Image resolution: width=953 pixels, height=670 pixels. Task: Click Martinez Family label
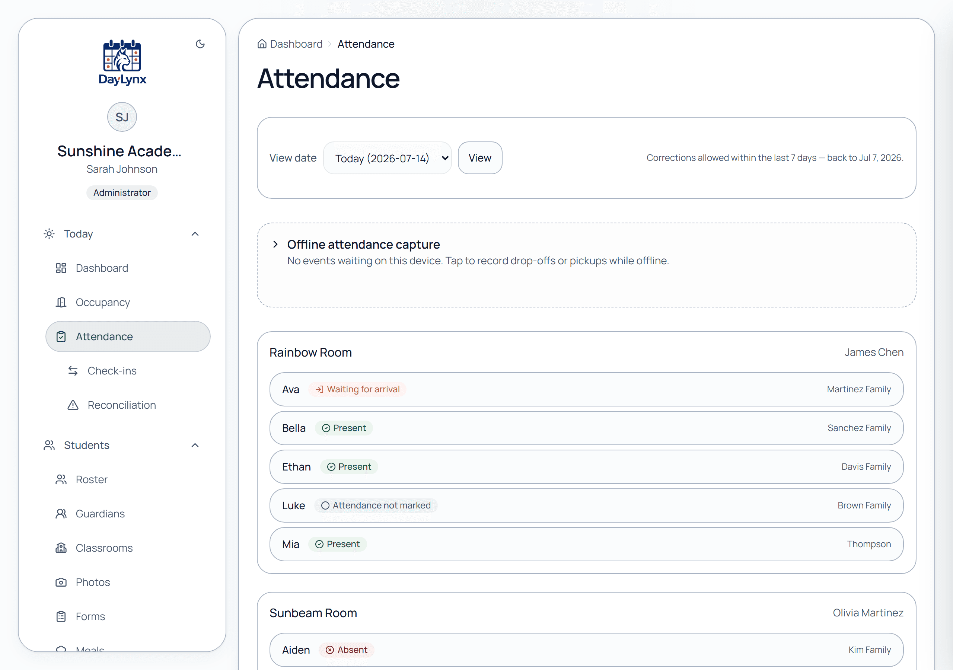pyautogui.click(x=859, y=389)
